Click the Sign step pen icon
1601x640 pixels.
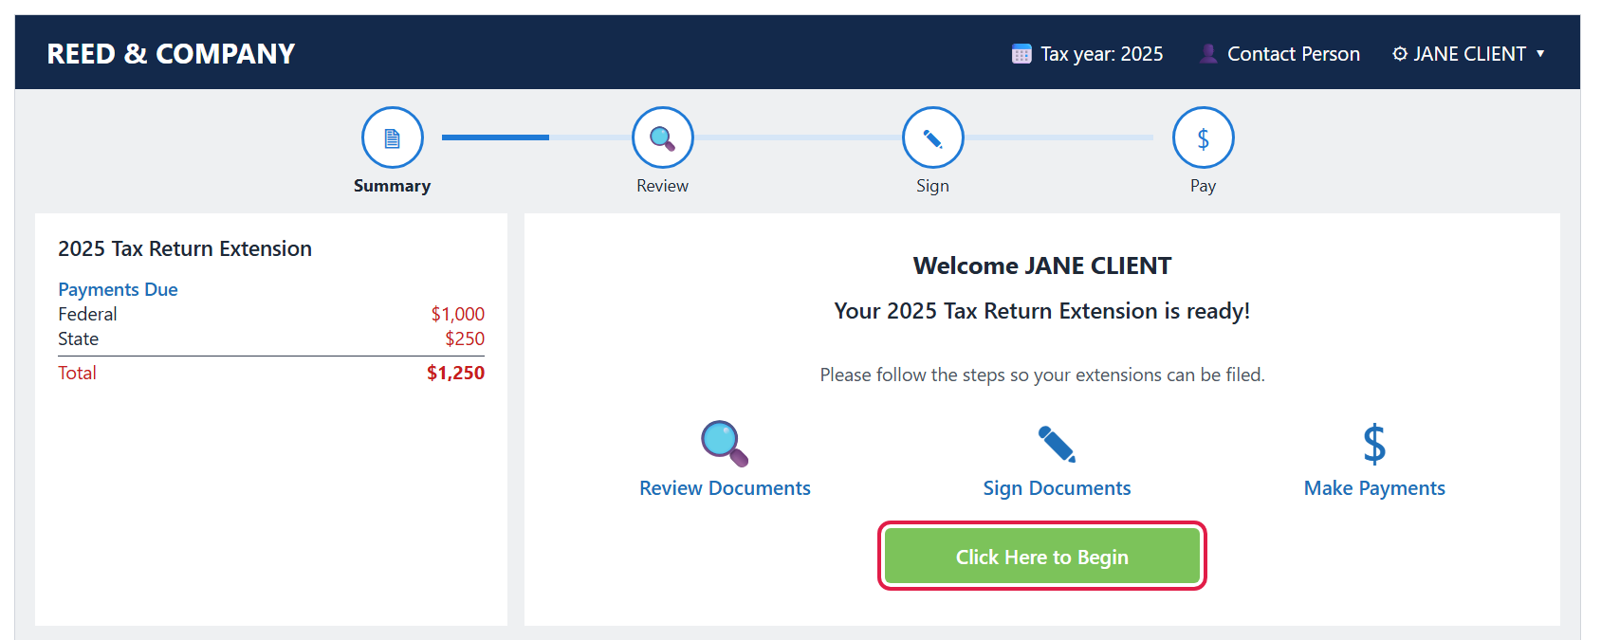pyautogui.click(x=932, y=137)
